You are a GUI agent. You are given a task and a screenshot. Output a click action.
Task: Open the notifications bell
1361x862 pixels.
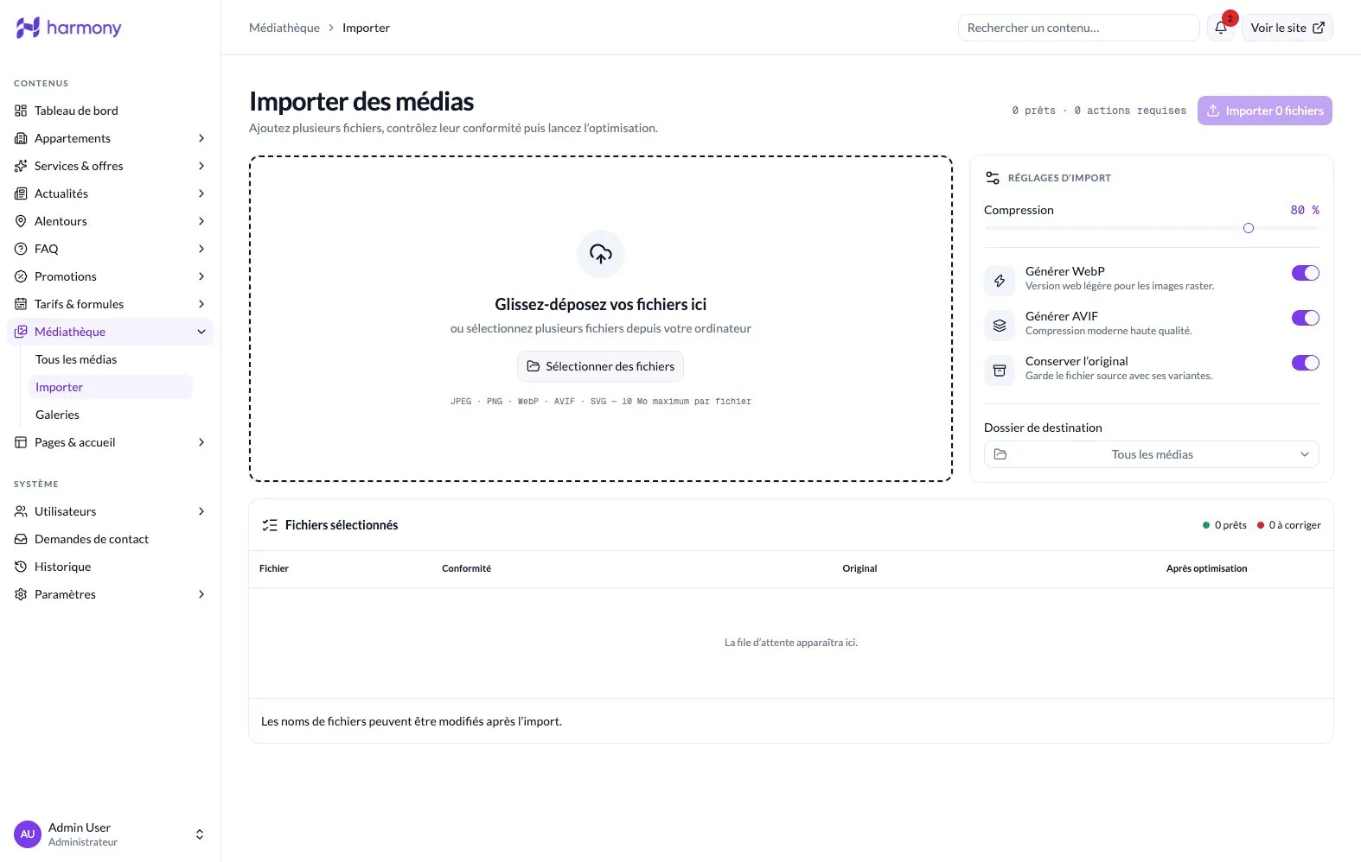coord(1221,28)
